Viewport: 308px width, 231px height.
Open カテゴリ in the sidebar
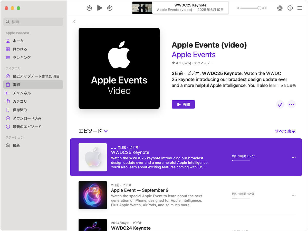point(33,101)
